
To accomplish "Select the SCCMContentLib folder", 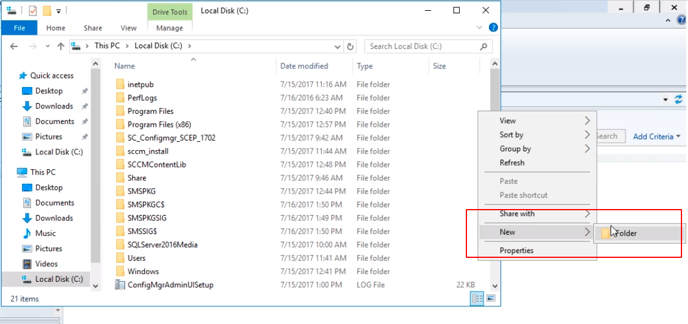I will [156, 164].
